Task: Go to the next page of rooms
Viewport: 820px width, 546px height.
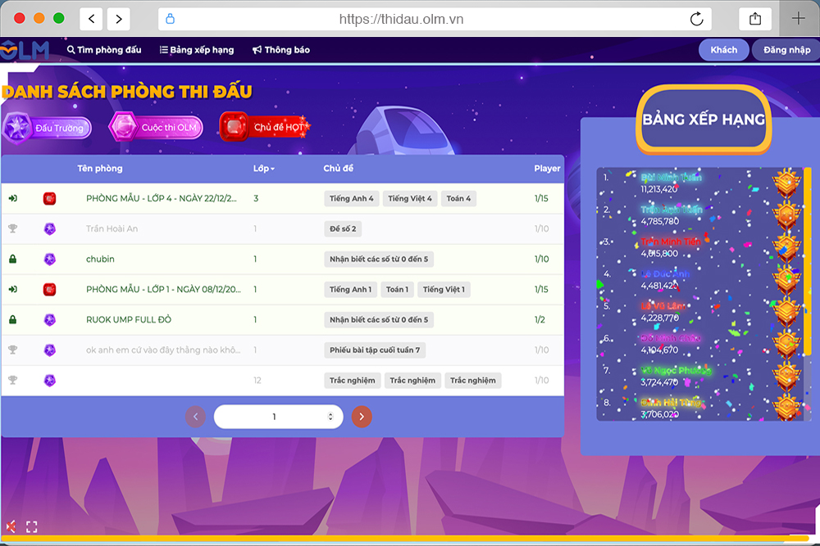Action: (x=362, y=417)
